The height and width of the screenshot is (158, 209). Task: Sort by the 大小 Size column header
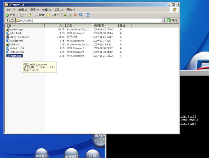(55, 25)
